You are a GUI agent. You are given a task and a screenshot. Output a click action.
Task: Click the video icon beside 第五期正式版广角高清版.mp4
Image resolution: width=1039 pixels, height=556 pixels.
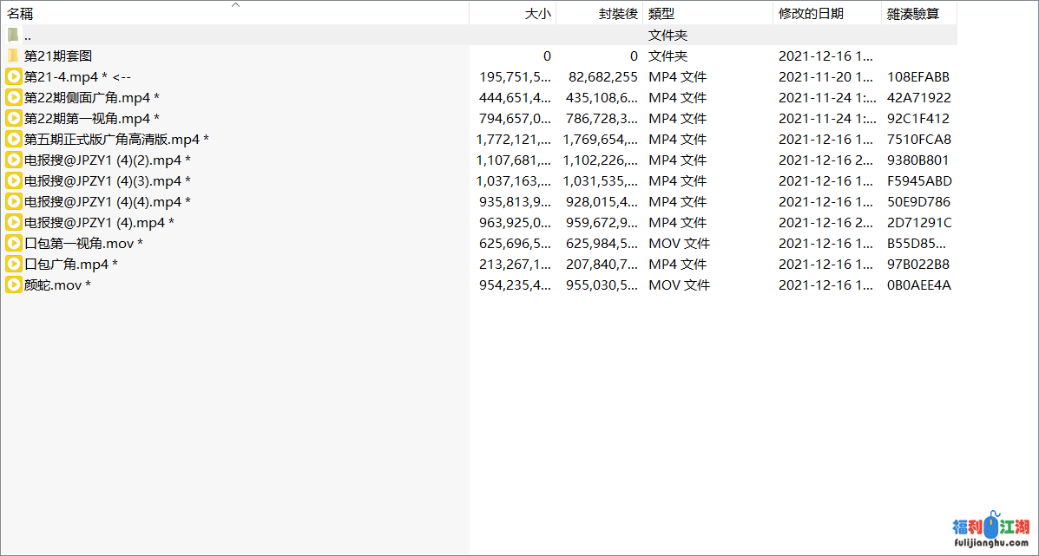click(13, 139)
